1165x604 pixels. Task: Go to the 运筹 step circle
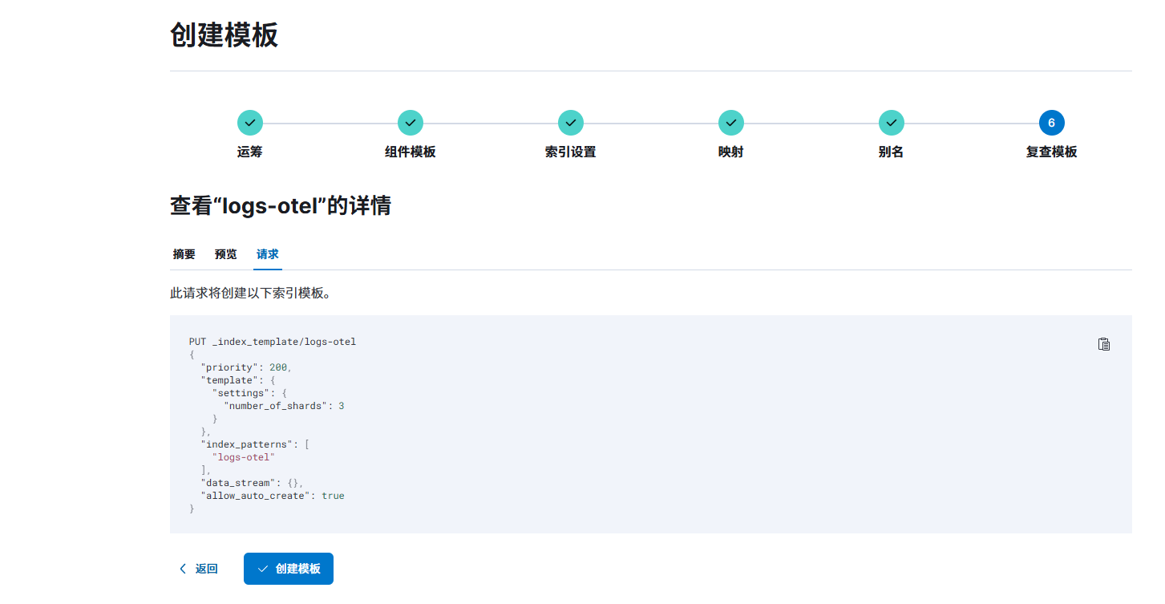250,124
